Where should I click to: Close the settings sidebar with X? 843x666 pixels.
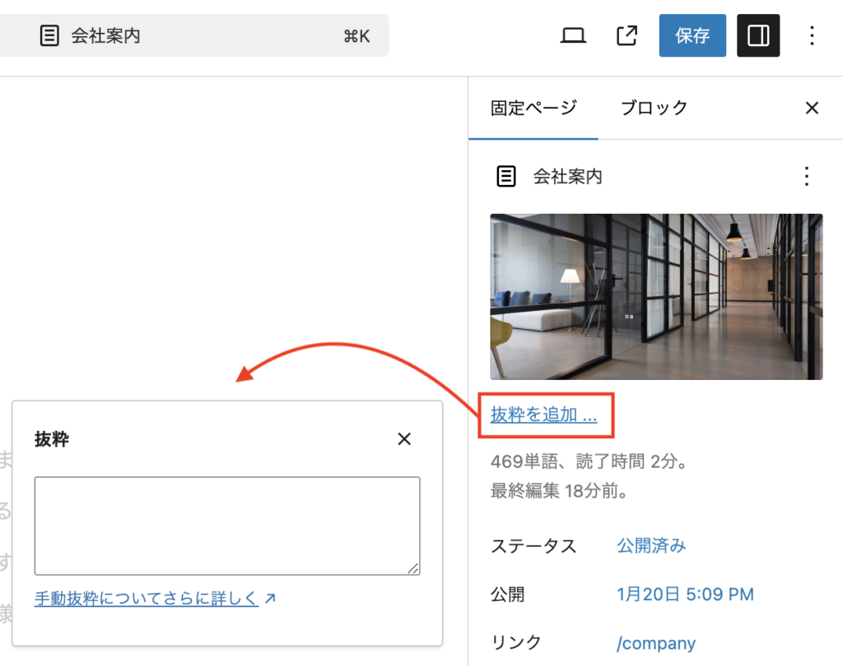(x=812, y=108)
